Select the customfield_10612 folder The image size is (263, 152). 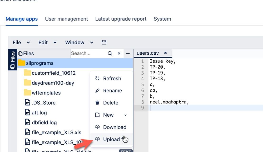54,73
